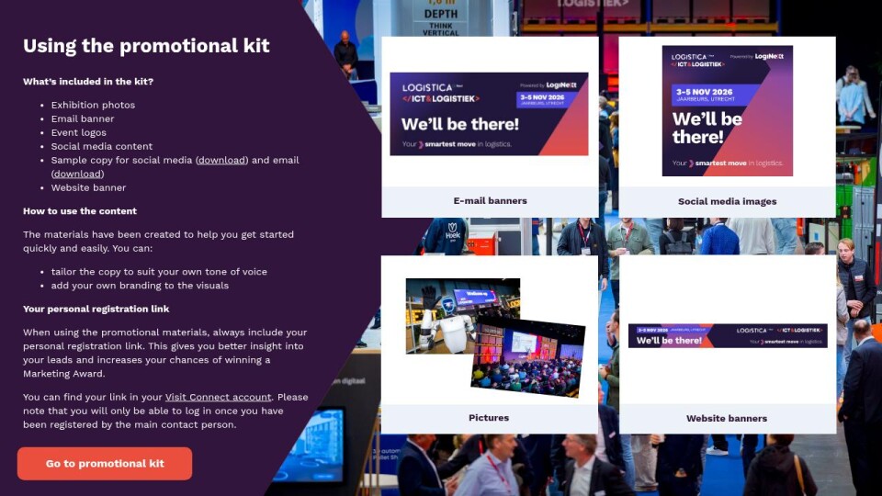Open the email copy download link

[x=77, y=174]
